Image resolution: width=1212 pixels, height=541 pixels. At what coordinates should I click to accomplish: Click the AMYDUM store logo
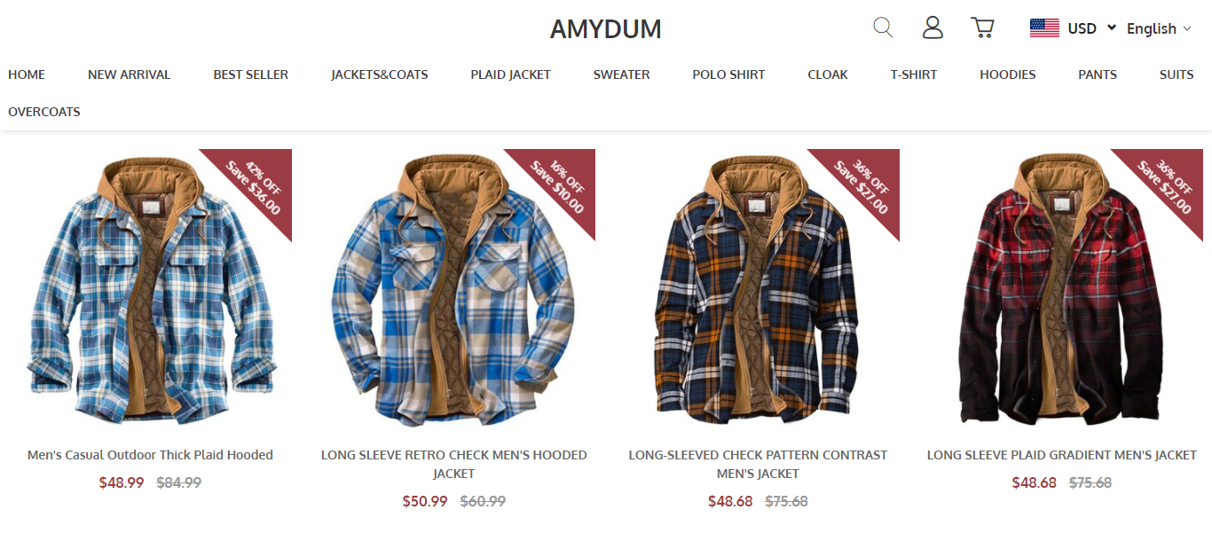click(x=606, y=29)
